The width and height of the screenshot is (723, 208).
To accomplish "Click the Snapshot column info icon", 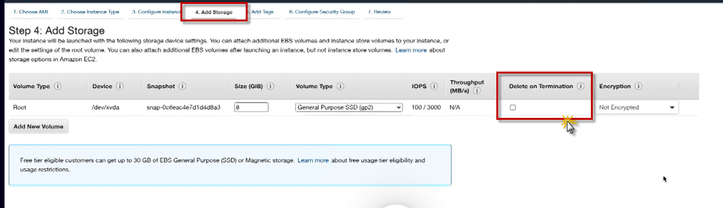I will 182,86.
